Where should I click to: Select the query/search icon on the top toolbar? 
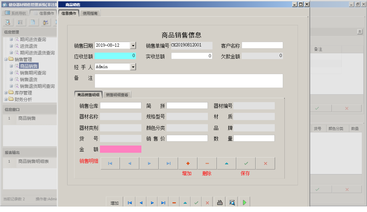tap(7, 21)
